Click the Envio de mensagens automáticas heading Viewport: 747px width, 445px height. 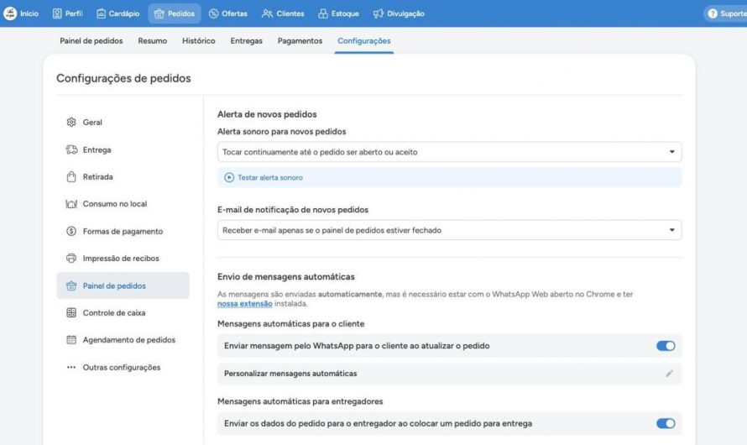click(286, 277)
